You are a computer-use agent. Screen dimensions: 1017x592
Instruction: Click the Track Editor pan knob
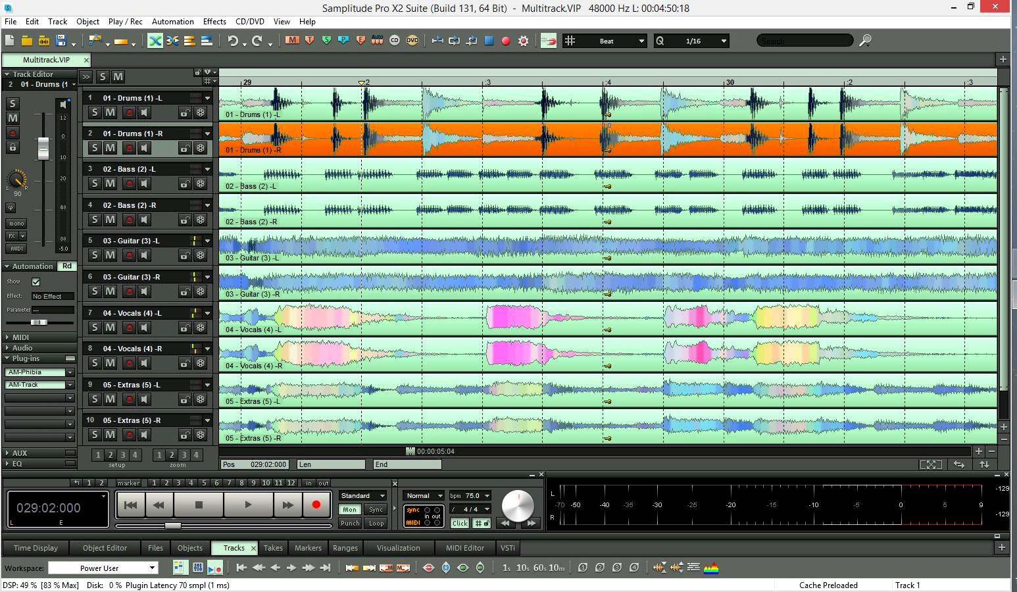click(x=16, y=178)
